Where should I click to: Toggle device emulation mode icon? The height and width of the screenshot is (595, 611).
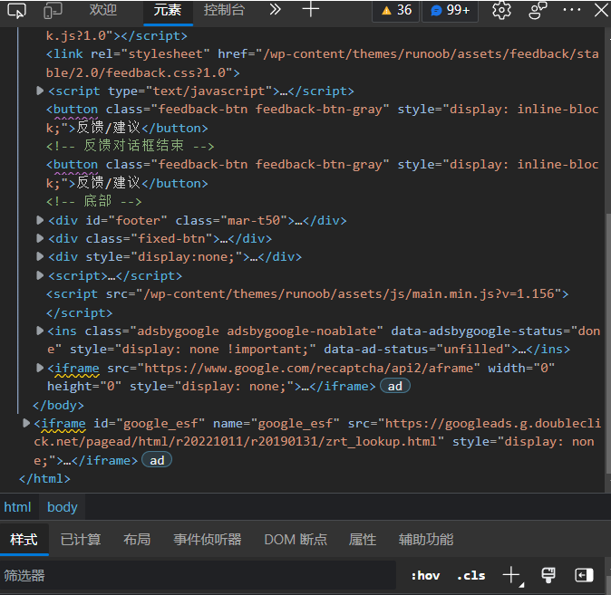pyautogui.click(x=53, y=10)
